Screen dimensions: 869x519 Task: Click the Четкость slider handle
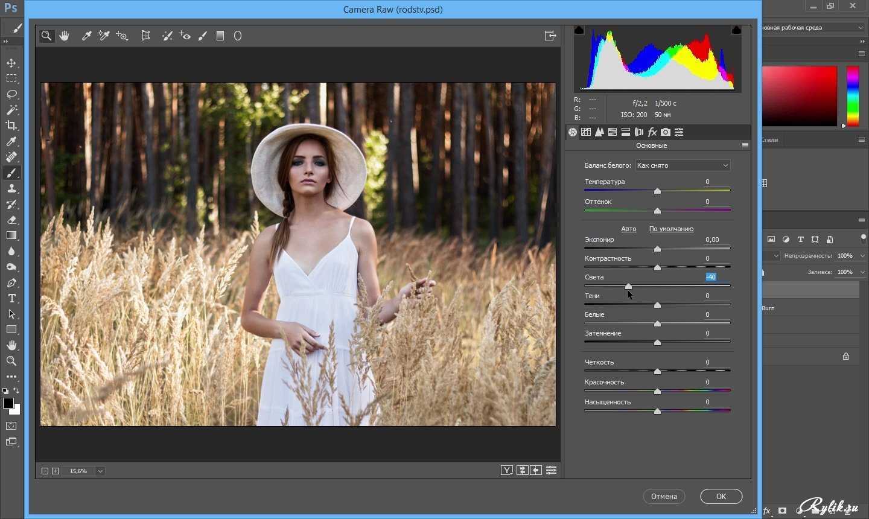point(657,371)
